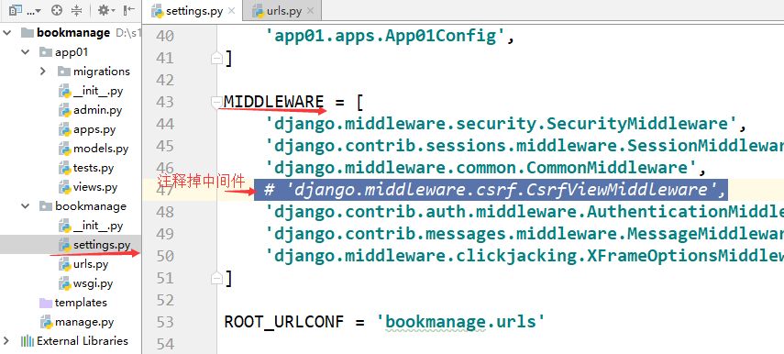This screenshot has height=354, width=784.
Task: Close the settings.py tab
Action: click(x=231, y=10)
